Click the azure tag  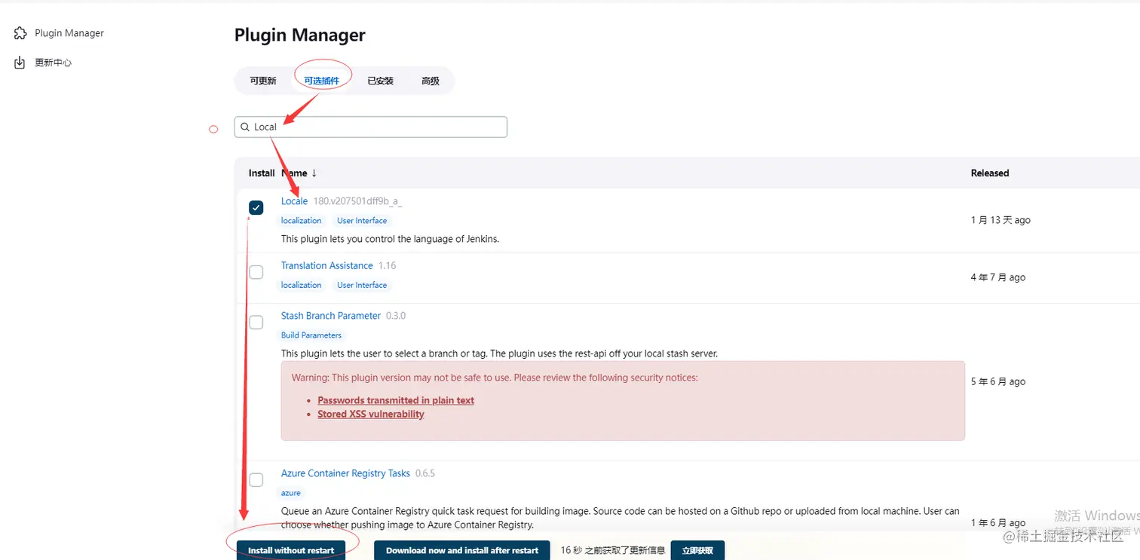[x=291, y=493]
